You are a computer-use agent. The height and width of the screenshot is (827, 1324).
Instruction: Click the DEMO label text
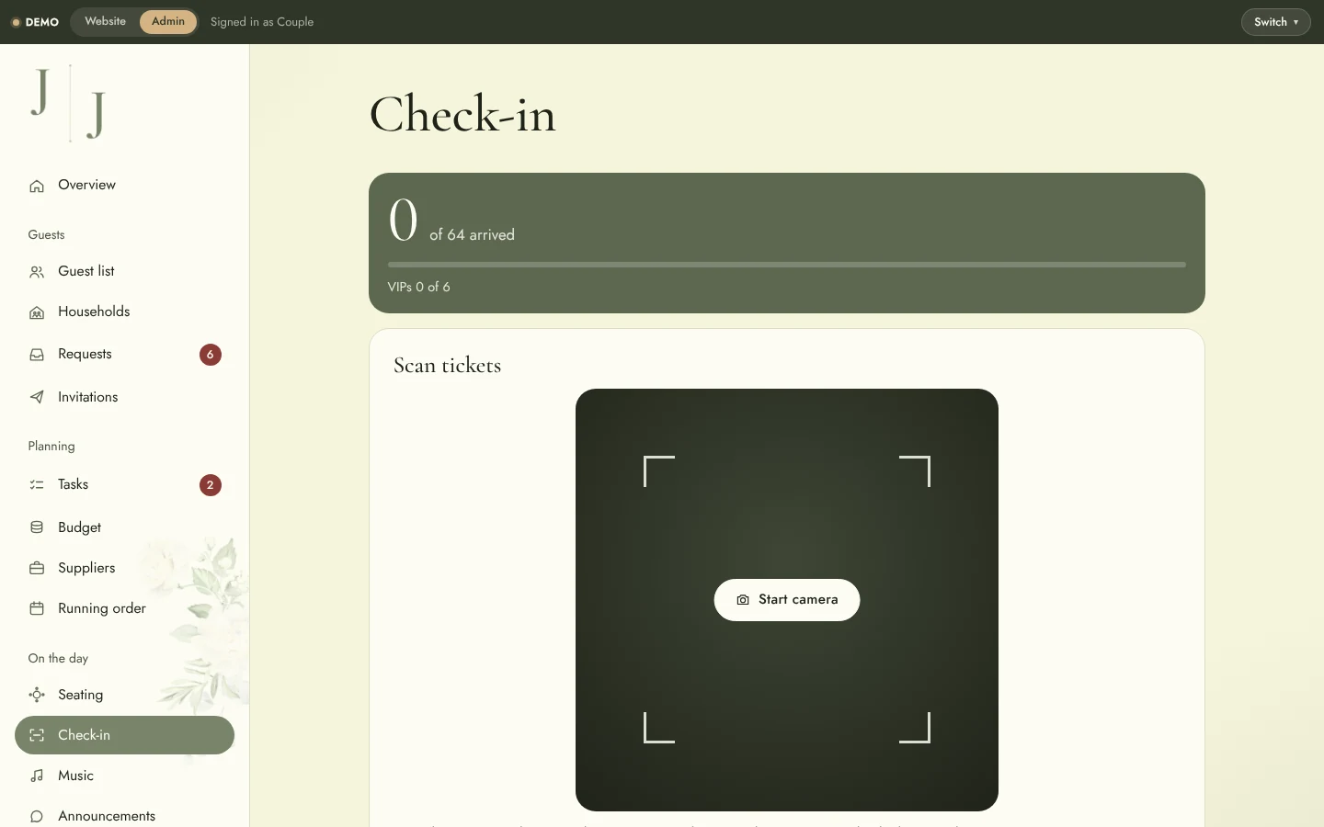[42, 22]
